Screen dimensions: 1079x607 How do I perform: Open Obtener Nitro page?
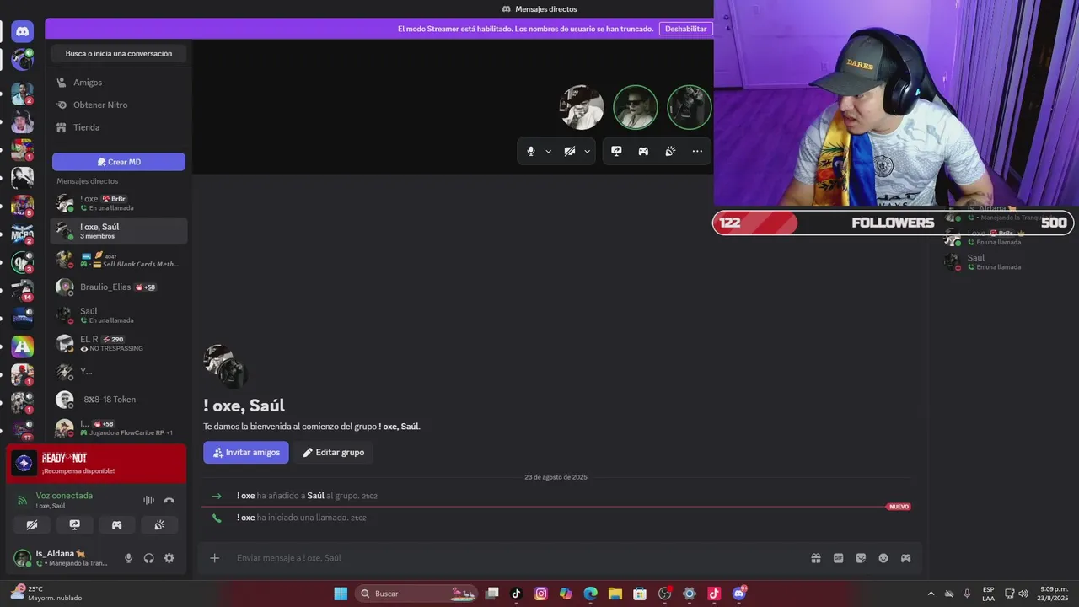[119, 105]
